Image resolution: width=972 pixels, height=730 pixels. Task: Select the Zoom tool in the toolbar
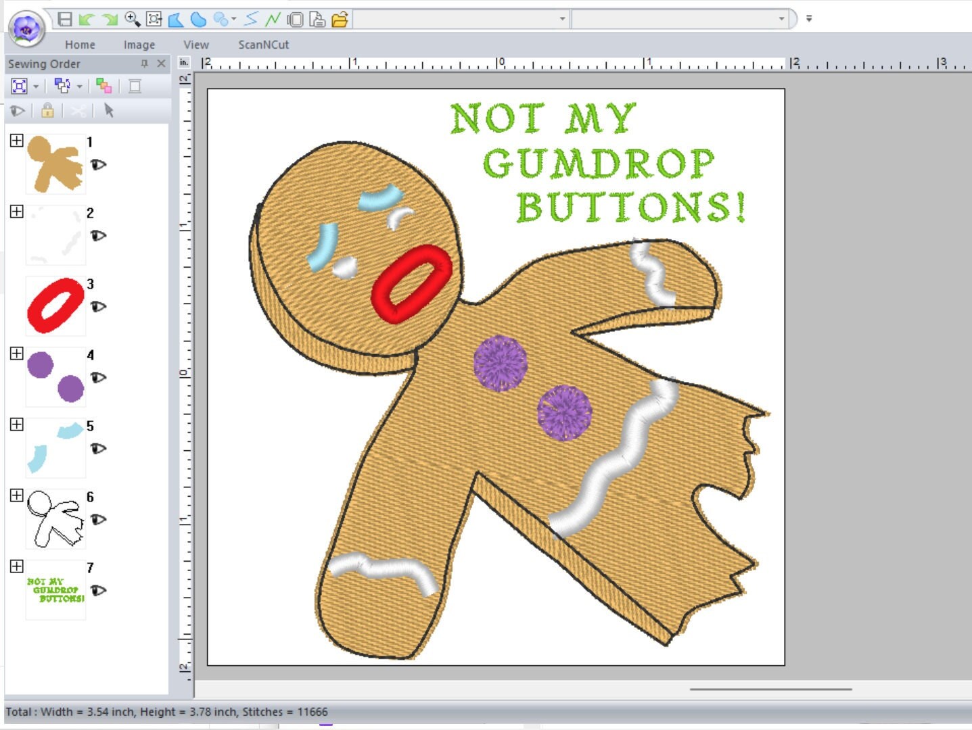pyautogui.click(x=131, y=19)
